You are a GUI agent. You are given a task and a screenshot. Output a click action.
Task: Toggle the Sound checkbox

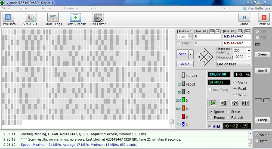coord(257,135)
